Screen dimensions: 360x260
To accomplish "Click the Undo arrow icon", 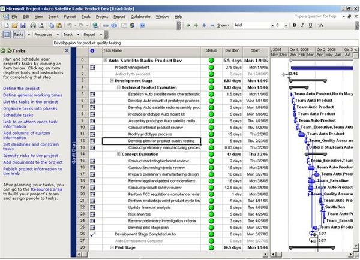I will click(x=70, y=25).
